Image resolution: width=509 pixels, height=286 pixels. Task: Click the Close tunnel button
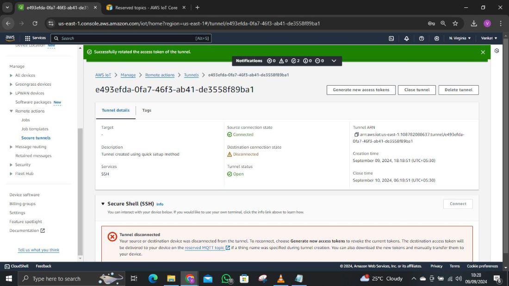(417, 90)
